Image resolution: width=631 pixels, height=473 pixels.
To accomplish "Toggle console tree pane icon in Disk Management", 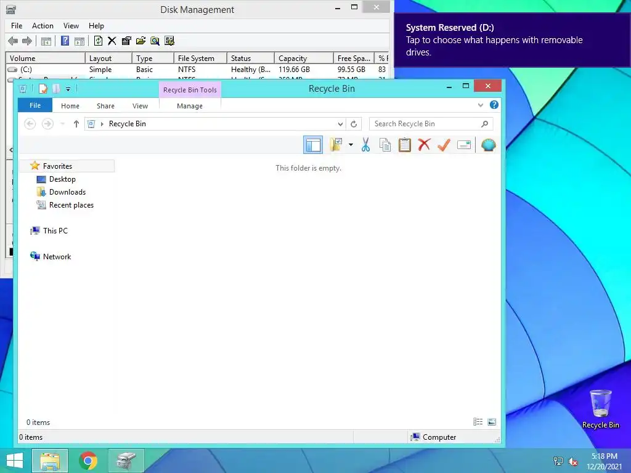I will click(x=46, y=41).
